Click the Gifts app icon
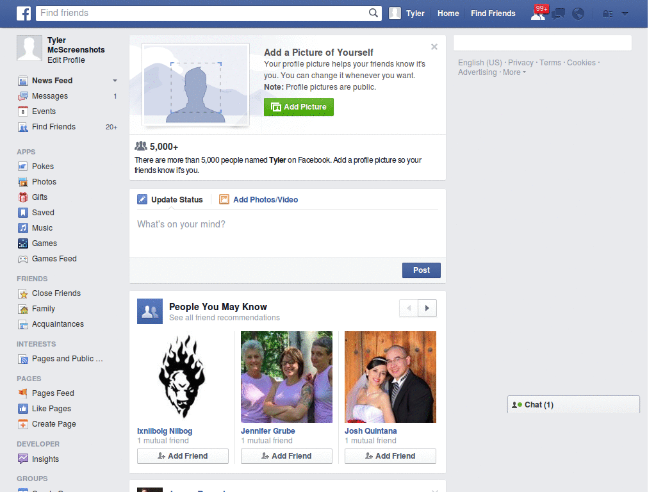This screenshot has width=656, height=492. pos(23,197)
